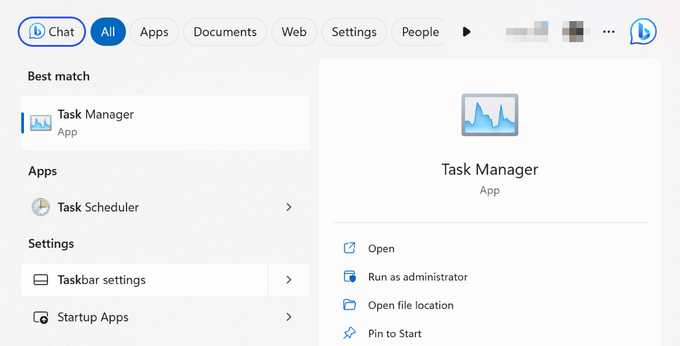Switch to the Settings filter tab
Viewport: 680px width, 346px height.
click(354, 32)
